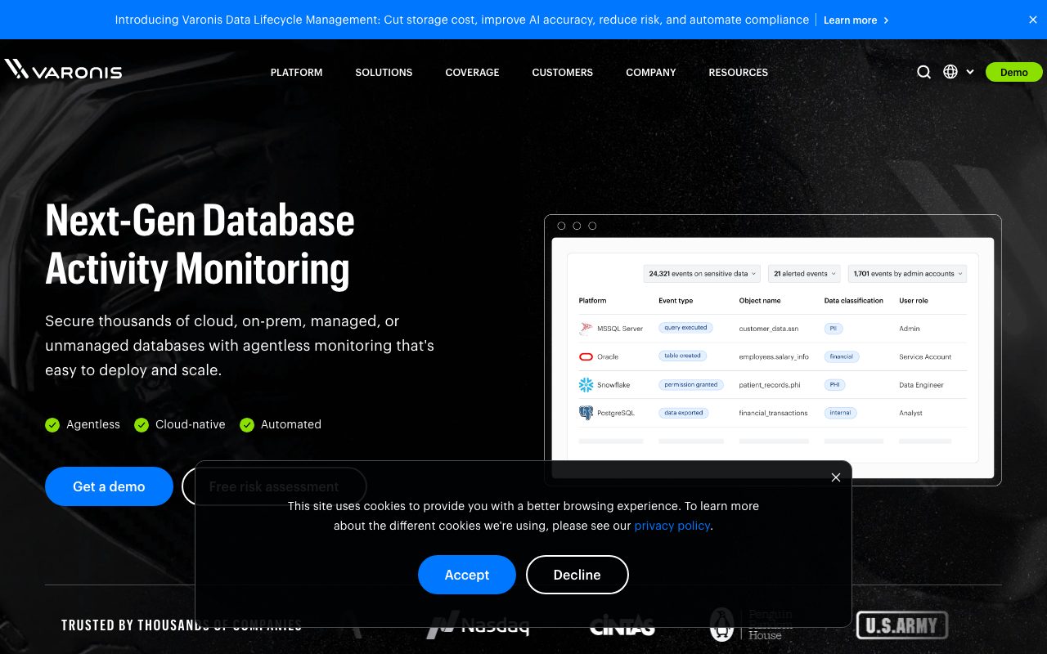Click Learn more in the announcement banner
The width and height of the screenshot is (1047, 654).
pos(856,20)
